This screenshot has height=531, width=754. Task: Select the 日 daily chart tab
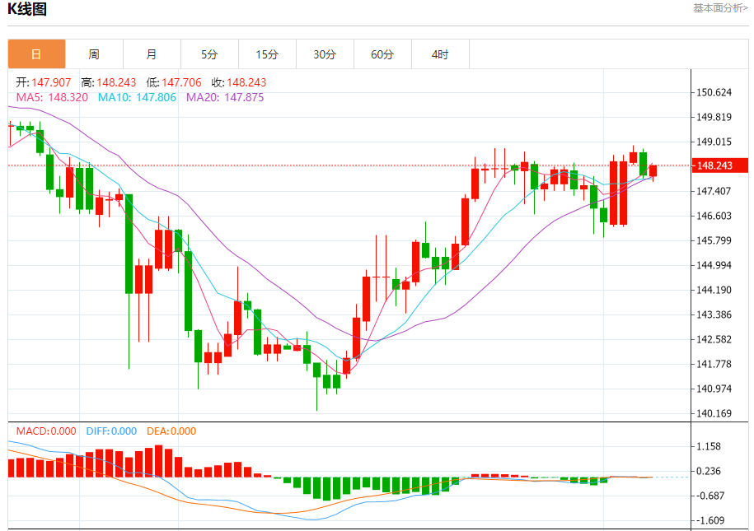pos(36,54)
